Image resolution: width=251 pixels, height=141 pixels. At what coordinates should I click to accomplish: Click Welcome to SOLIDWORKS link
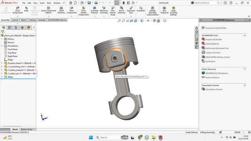pos(216,28)
